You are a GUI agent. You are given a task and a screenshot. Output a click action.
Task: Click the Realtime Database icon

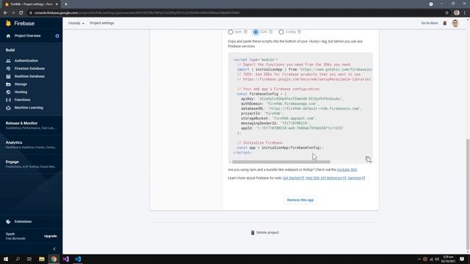[8, 76]
